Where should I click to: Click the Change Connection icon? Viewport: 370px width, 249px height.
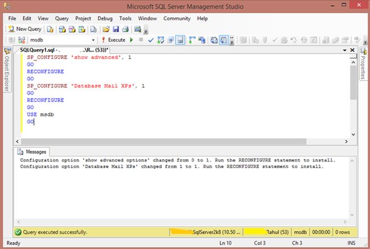(22, 40)
